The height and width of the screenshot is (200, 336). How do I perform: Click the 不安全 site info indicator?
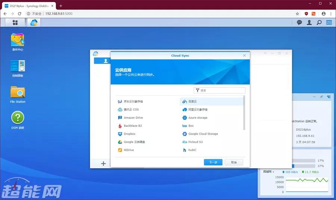point(34,14)
